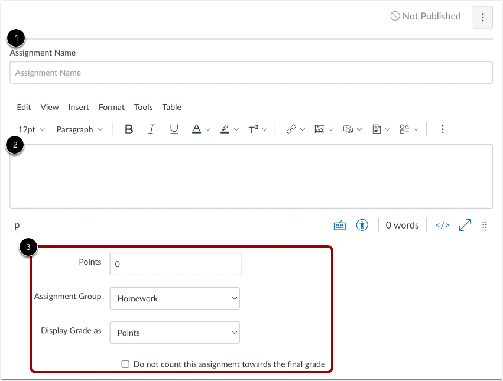
Task: Open the Paragraph style dropdown
Action: pos(80,129)
